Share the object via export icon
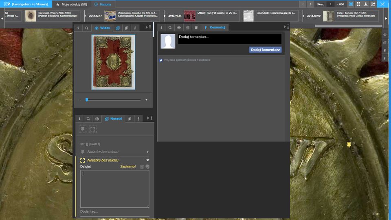This screenshot has width=391, height=220. coord(373,4)
